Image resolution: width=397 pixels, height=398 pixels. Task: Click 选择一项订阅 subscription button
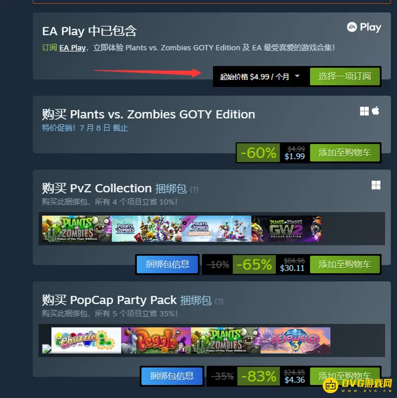click(345, 76)
